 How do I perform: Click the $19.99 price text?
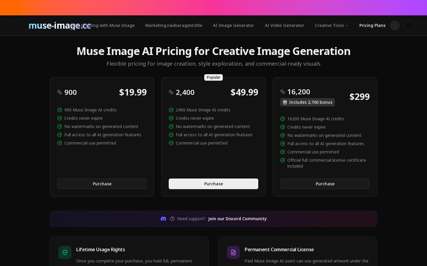133,92
